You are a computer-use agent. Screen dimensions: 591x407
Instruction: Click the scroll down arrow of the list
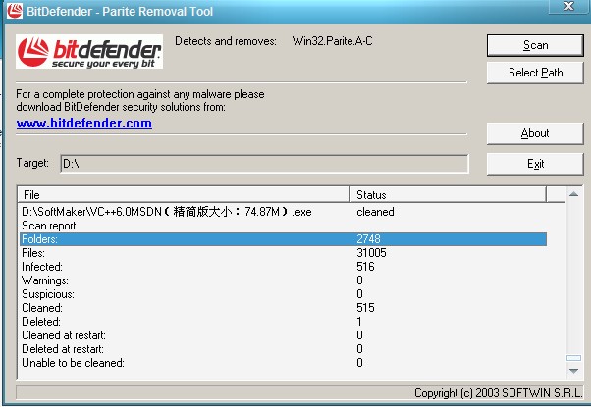[573, 371]
